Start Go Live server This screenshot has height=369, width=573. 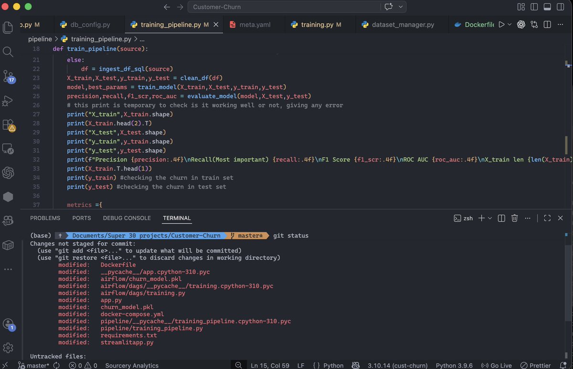(497, 365)
